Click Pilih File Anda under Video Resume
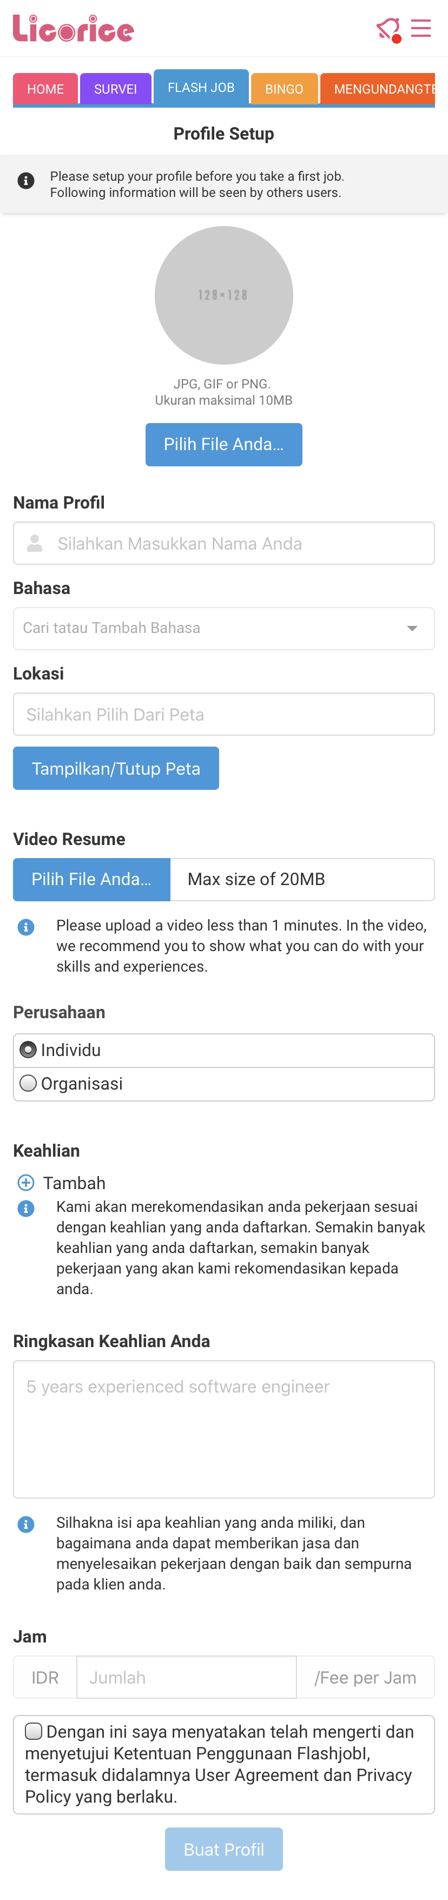Viewport: 448px width, 1900px height. tap(91, 879)
